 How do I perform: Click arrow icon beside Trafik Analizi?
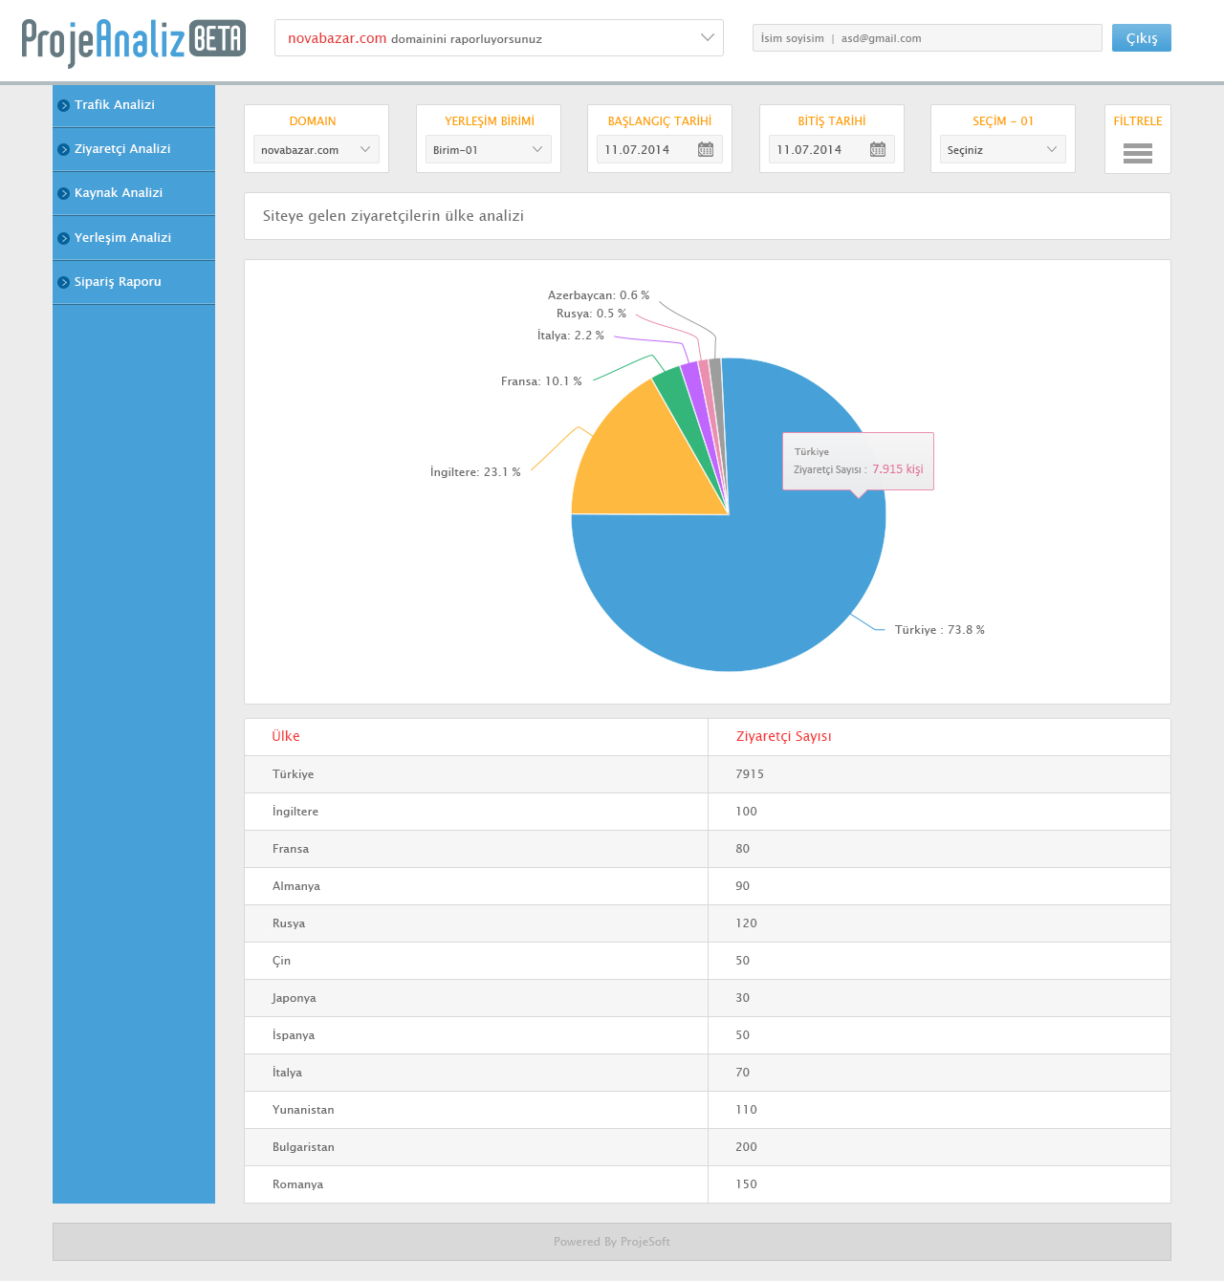tap(63, 106)
